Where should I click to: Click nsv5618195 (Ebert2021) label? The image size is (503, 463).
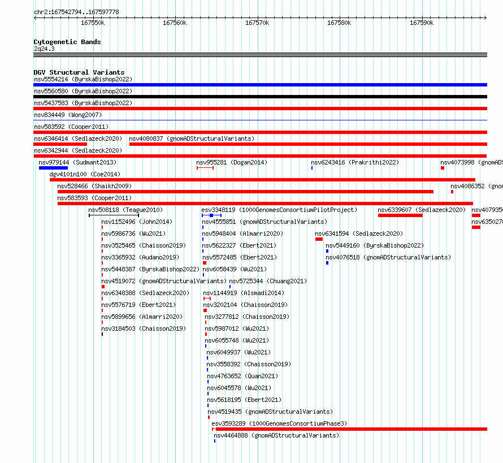(x=244, y=400)
